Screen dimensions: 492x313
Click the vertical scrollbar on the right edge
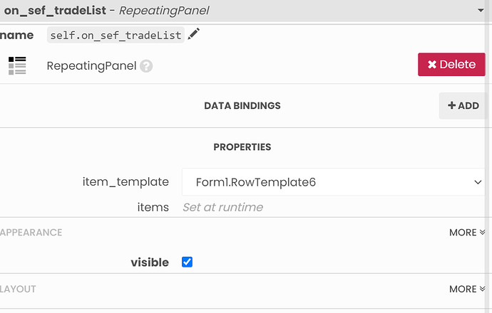488,156
